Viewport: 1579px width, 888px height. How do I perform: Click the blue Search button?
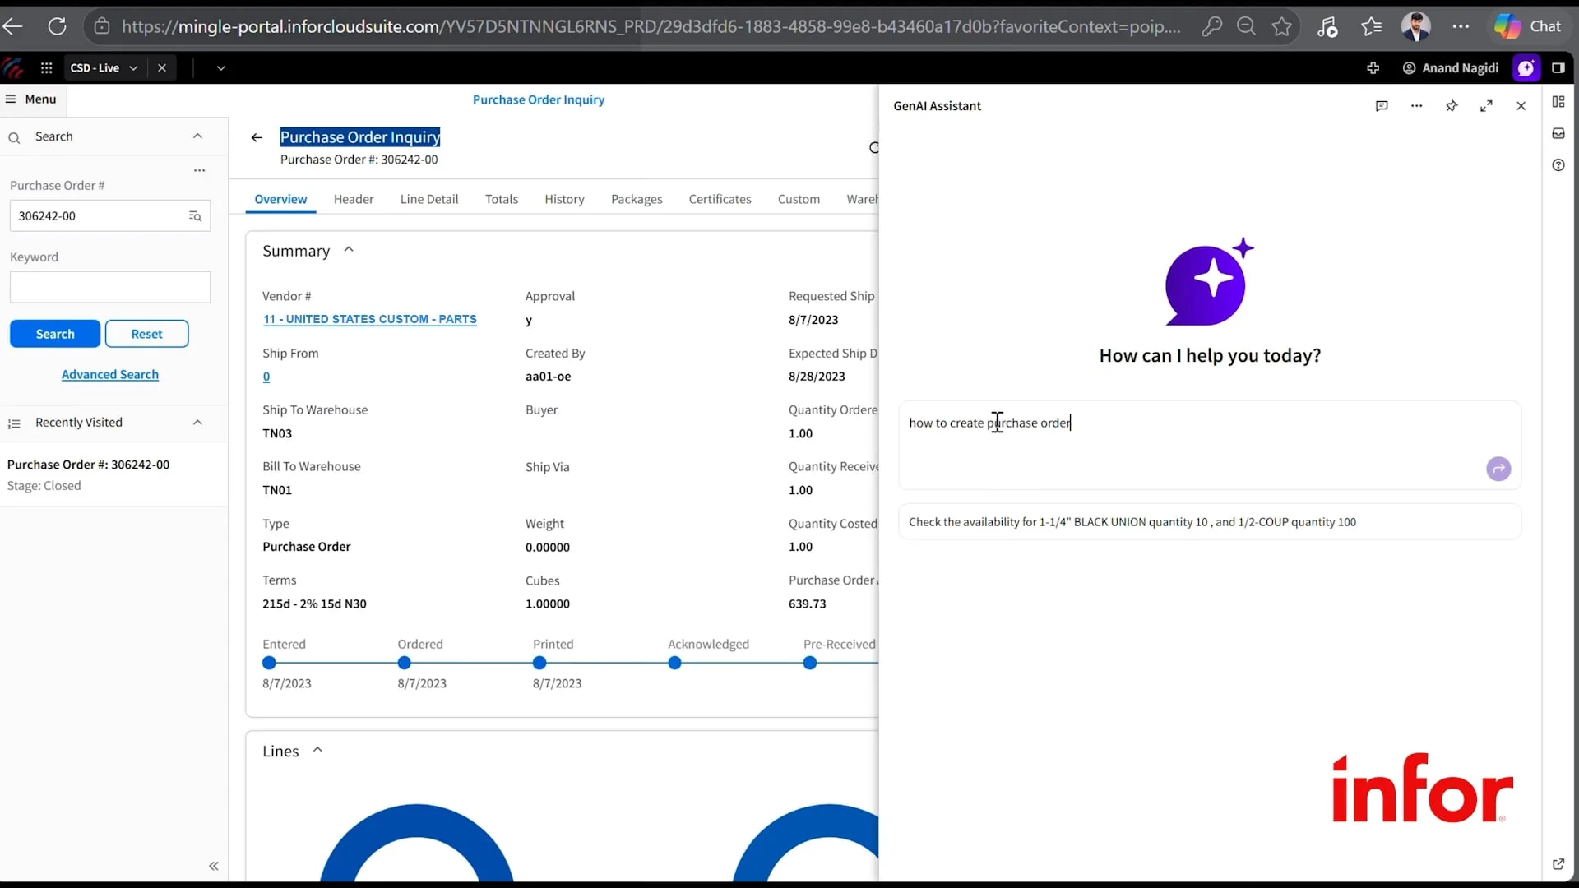tap(55, 334)
